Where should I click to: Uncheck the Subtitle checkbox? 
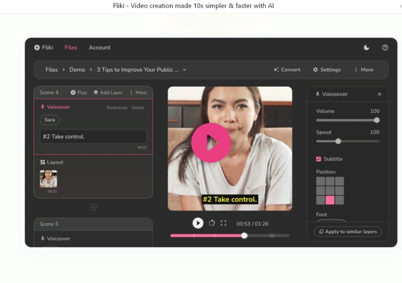319,159
